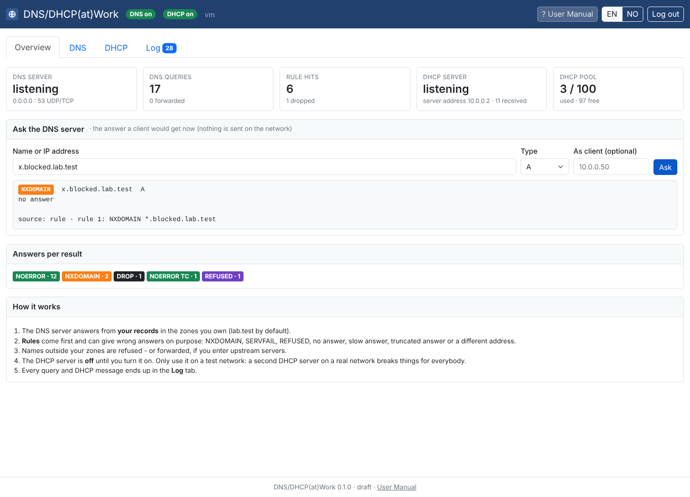The height and width of the screenshot is (497, 690).
Task: Focus the Name or IP address field
Action: point(264,167)
